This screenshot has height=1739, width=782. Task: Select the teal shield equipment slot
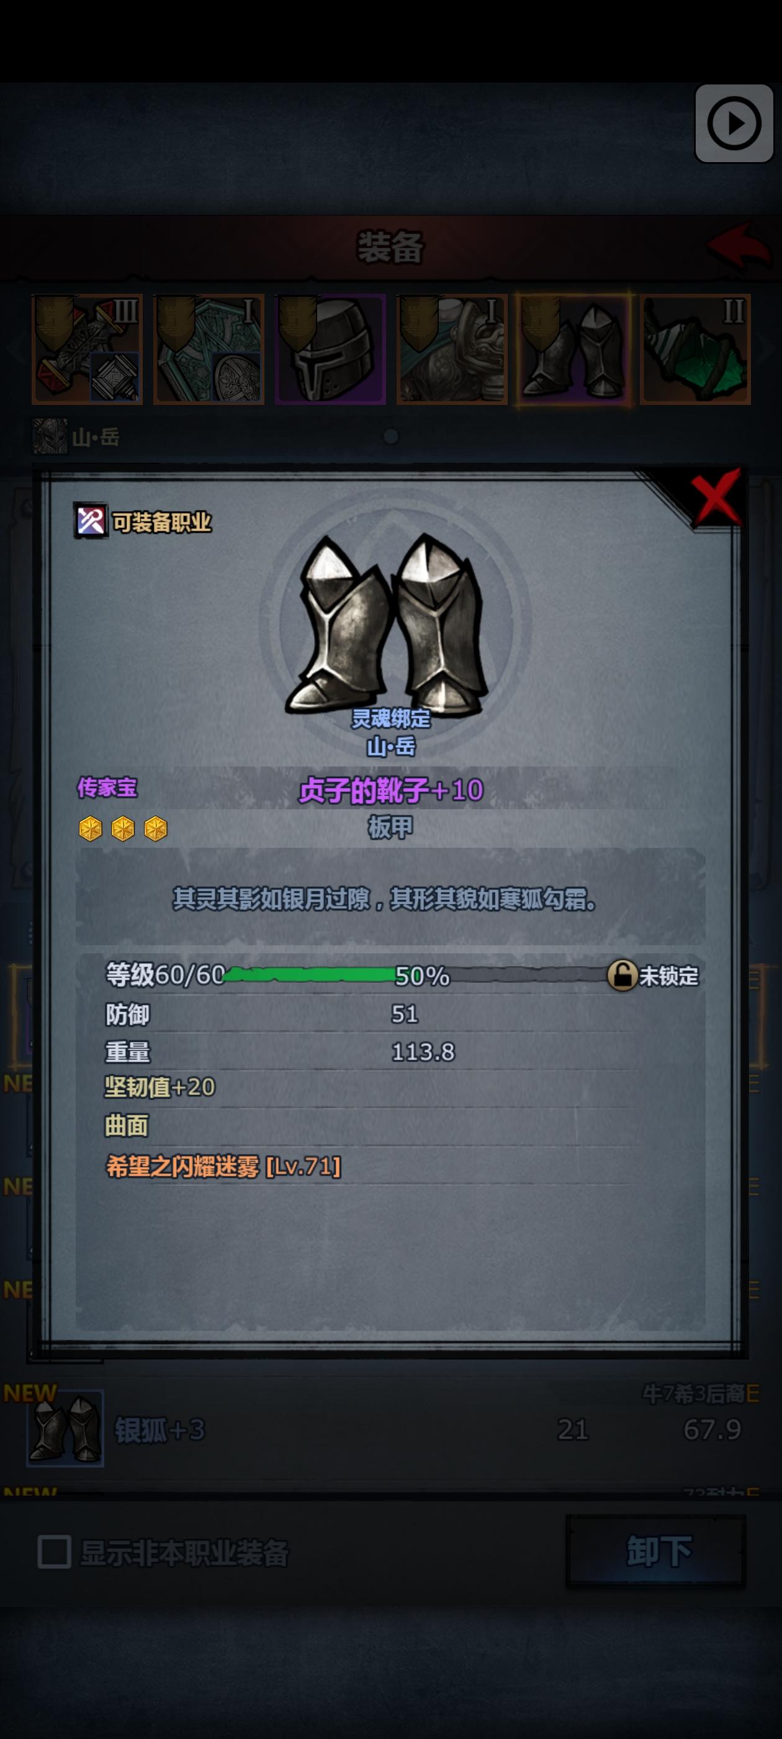coord(209,349)
